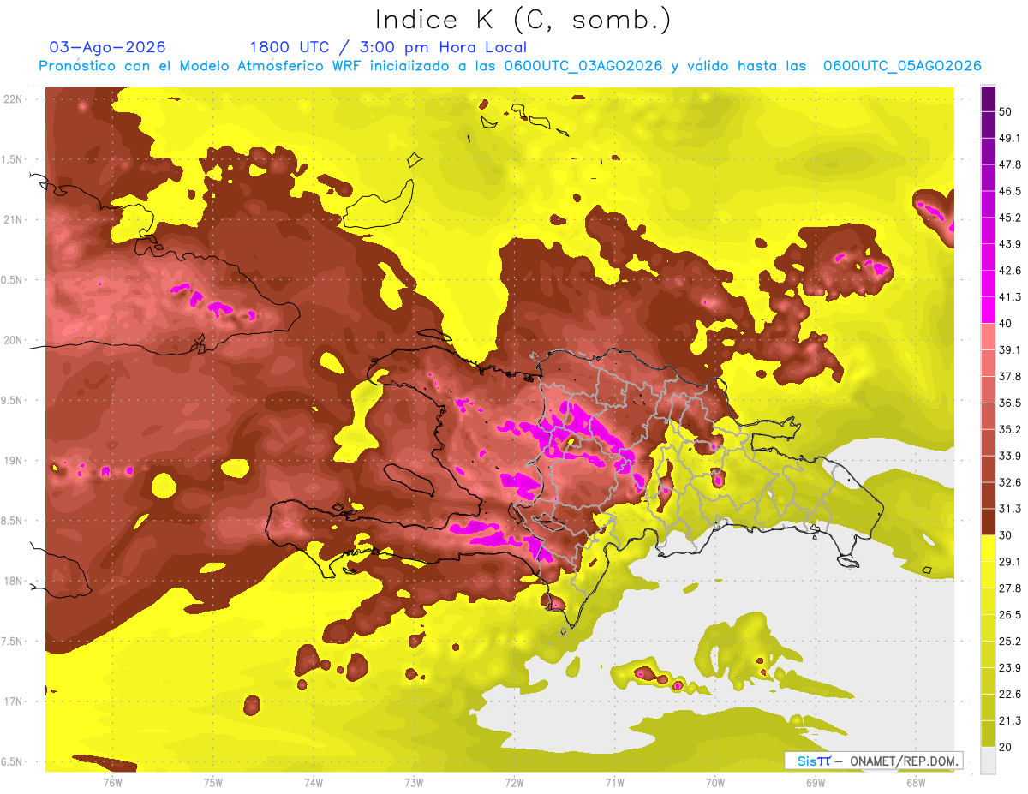
Task: Click the colorbar value "40"
Action: pyautogui.click(x=1007, y=323)
